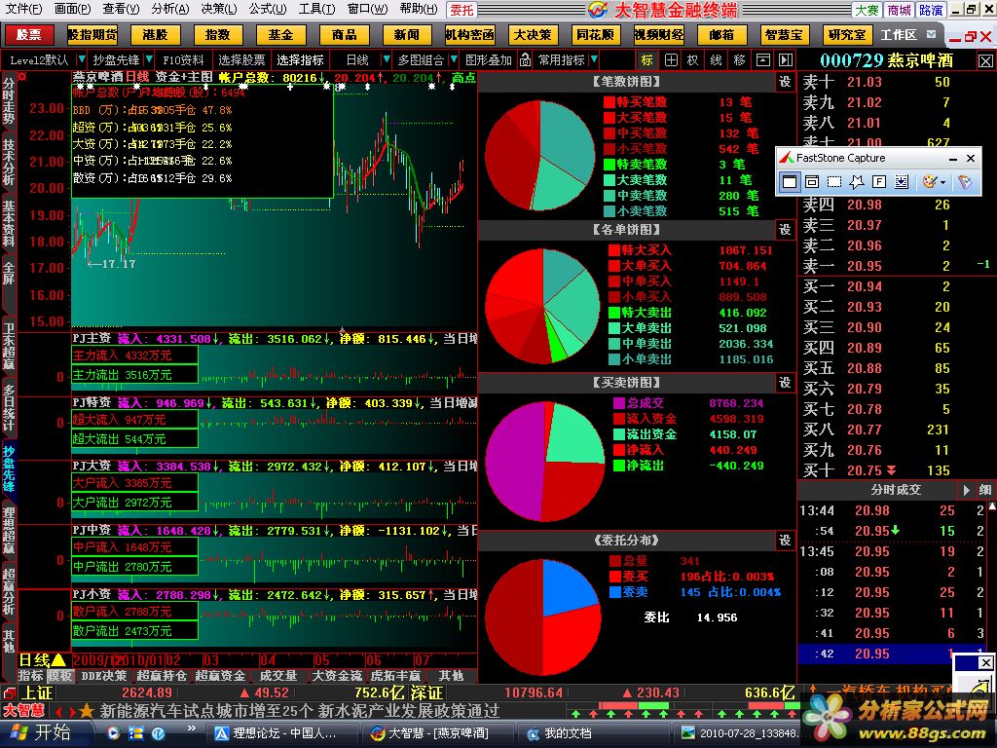Toggle the lock icon beside 图形叠加

click(x=525, y=59)
